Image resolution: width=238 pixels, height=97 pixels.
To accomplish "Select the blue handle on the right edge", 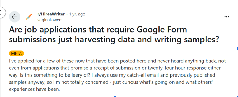I will (x=237, y=48).
